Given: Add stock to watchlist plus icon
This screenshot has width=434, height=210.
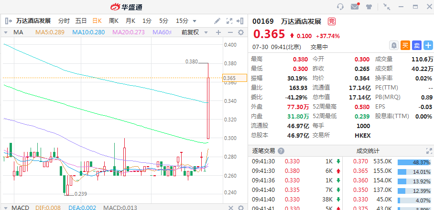Looking at the screenshot, I should point(428,45).
